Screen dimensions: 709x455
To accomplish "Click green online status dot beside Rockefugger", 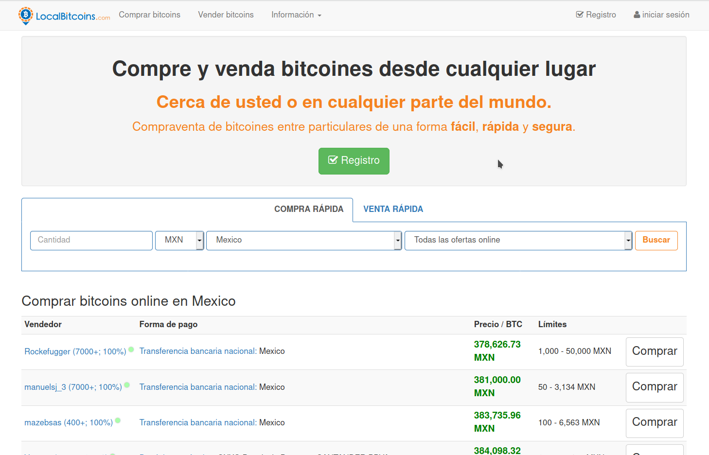I will point(131,349).
